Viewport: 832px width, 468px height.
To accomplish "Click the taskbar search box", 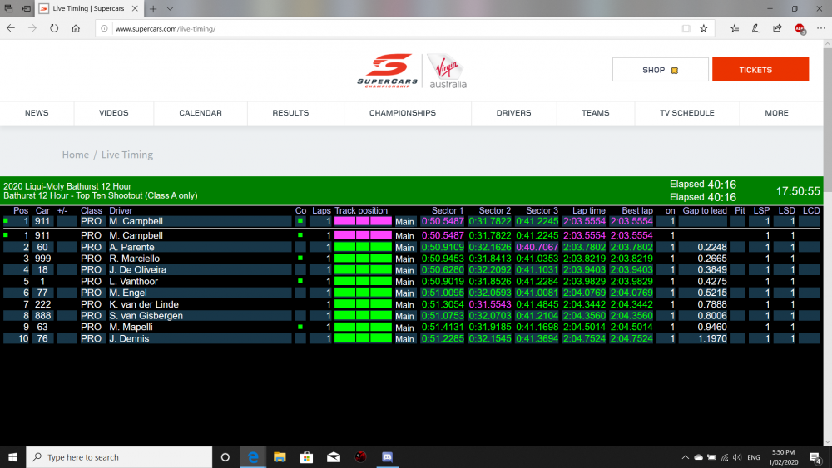I will [119, 457].
